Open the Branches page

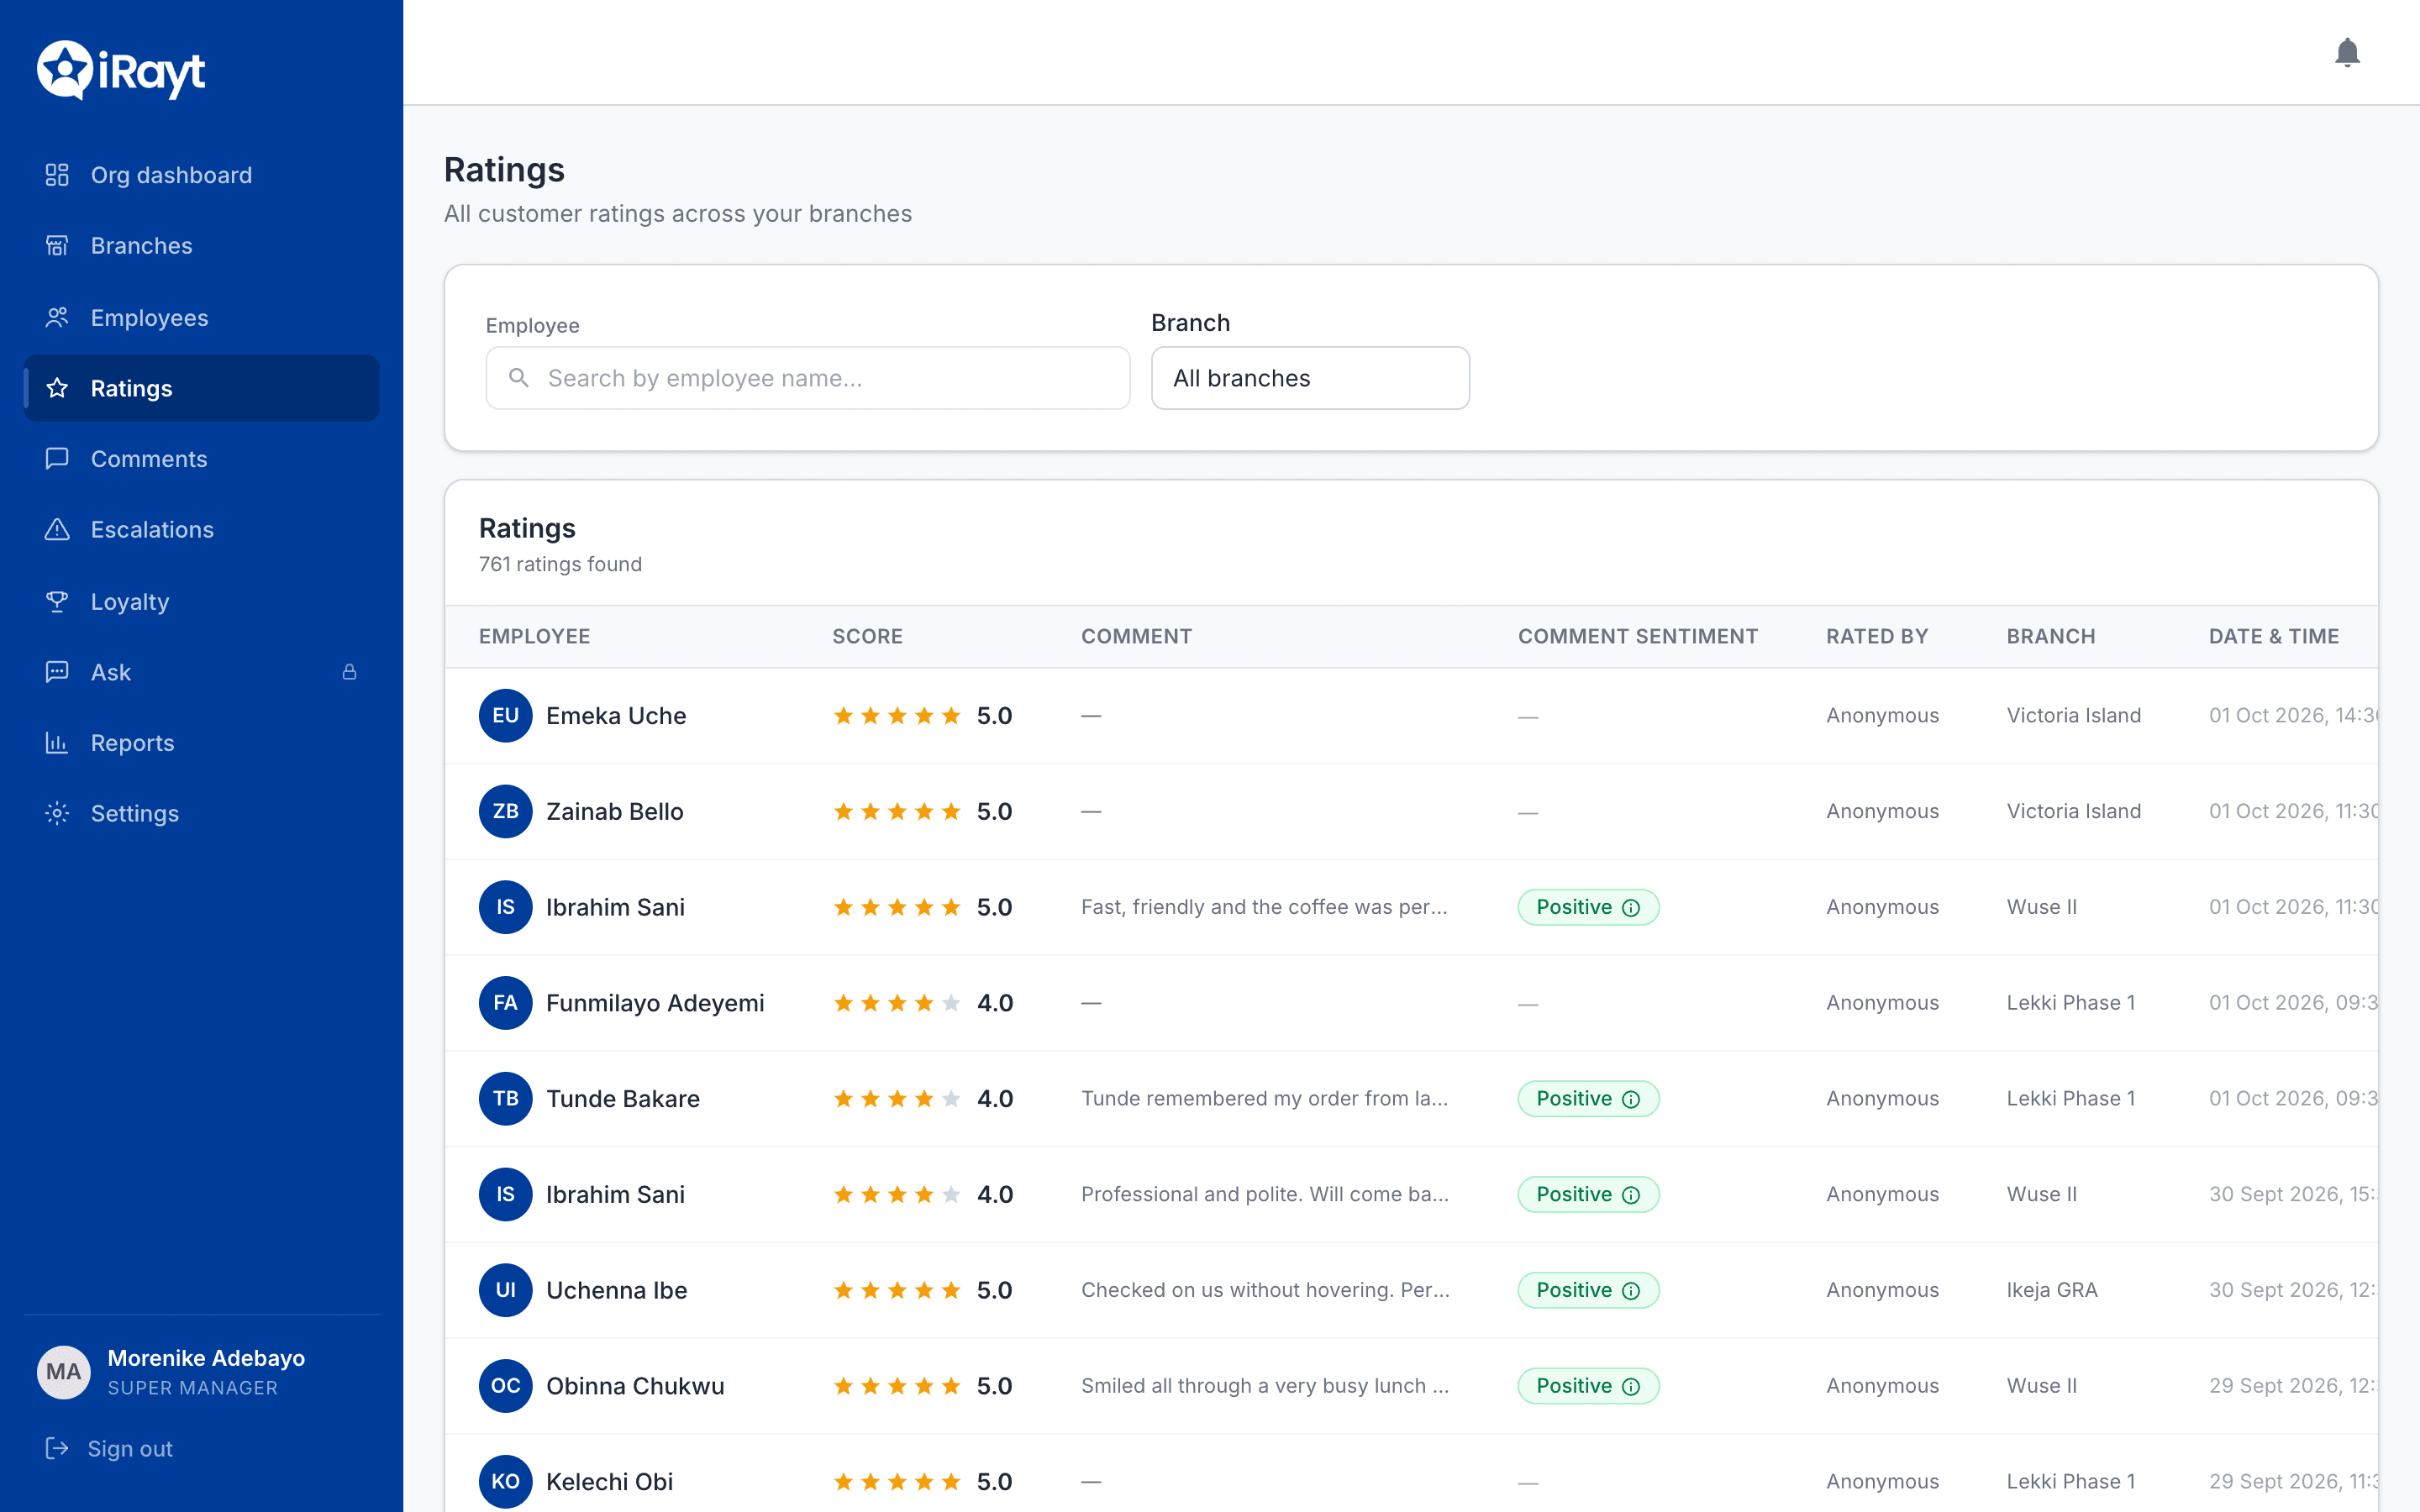pyautogui.click(x=201, y=246)
